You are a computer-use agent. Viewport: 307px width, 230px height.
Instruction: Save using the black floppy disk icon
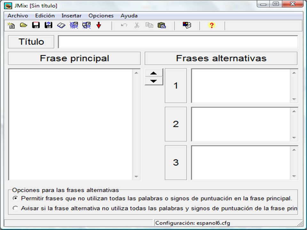(x=36, y=25)
